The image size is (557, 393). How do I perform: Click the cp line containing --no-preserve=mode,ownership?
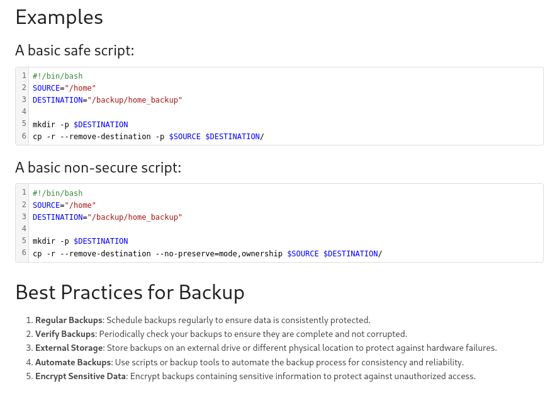(x=208, y=254)
